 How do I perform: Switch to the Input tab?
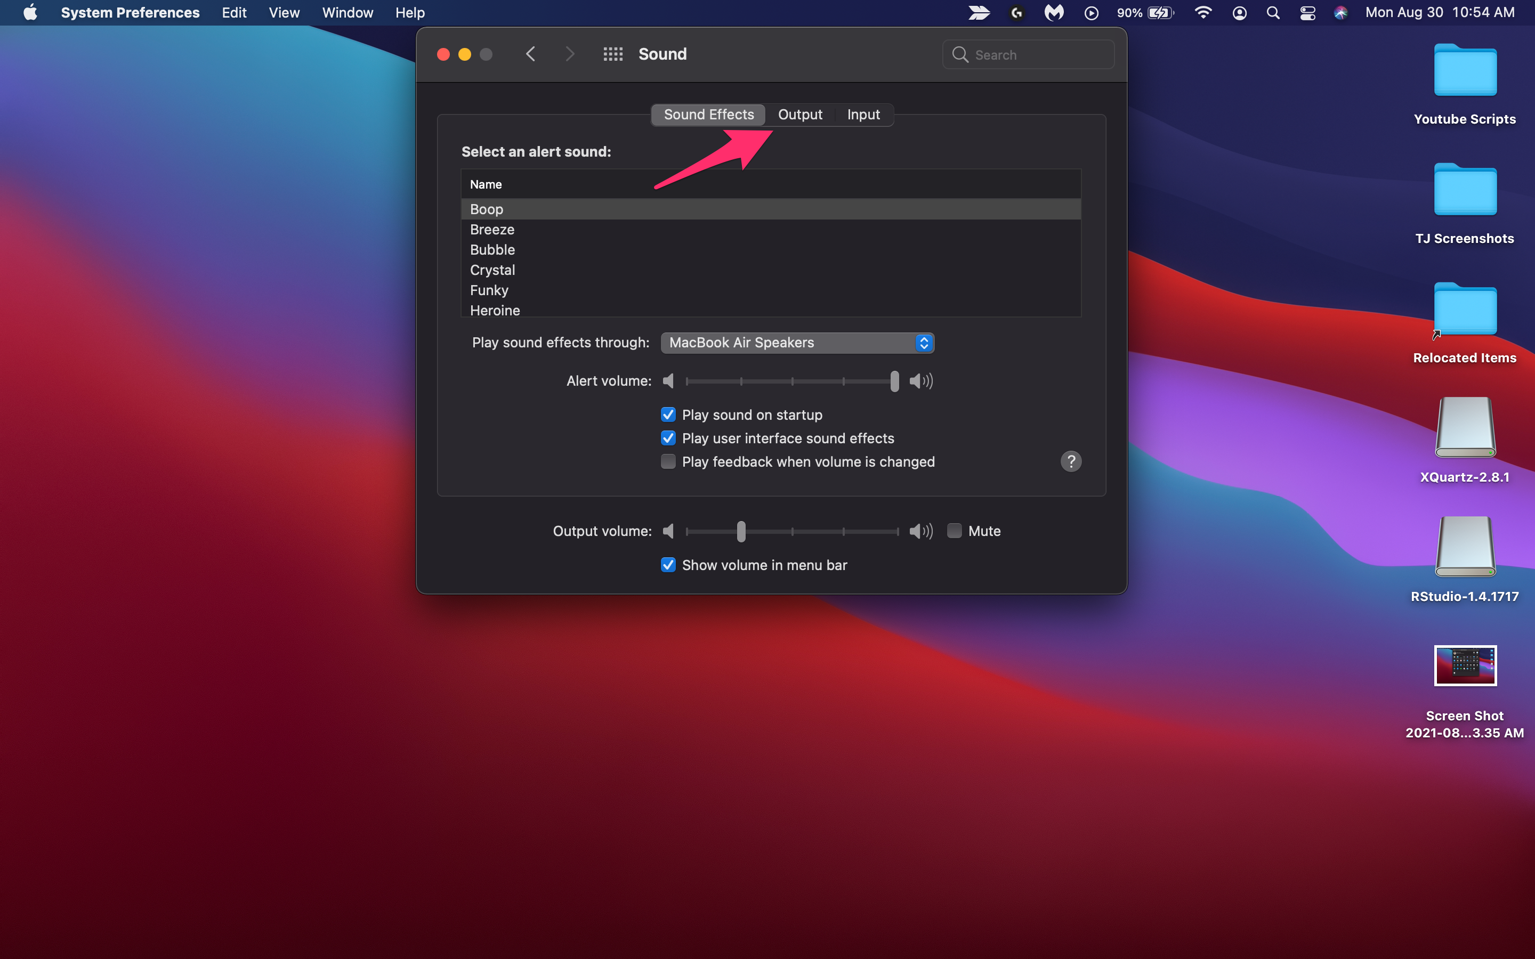point(863,115)
